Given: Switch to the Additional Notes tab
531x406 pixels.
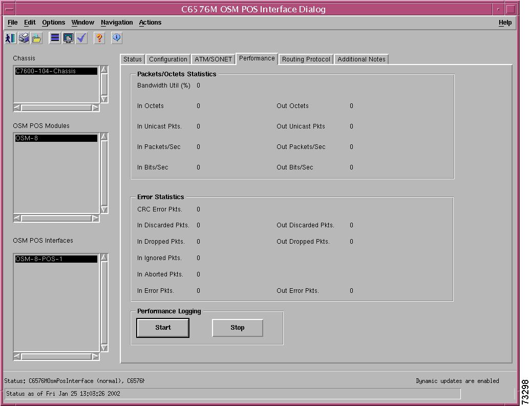Looking at the screenshot, I should (x=362, y=59).
